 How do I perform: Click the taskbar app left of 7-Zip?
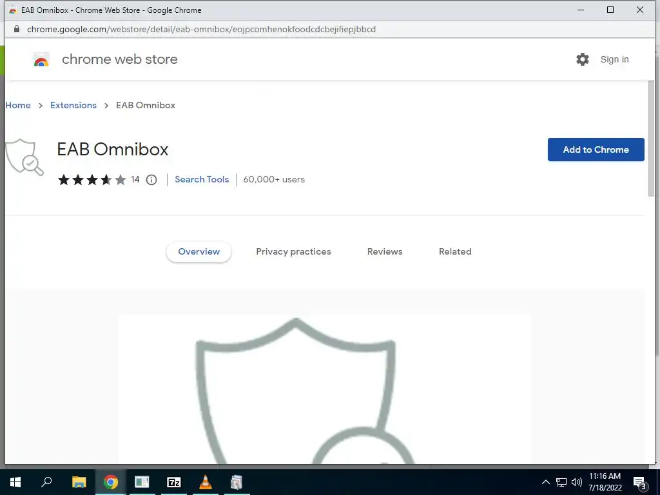click(142, 482)
